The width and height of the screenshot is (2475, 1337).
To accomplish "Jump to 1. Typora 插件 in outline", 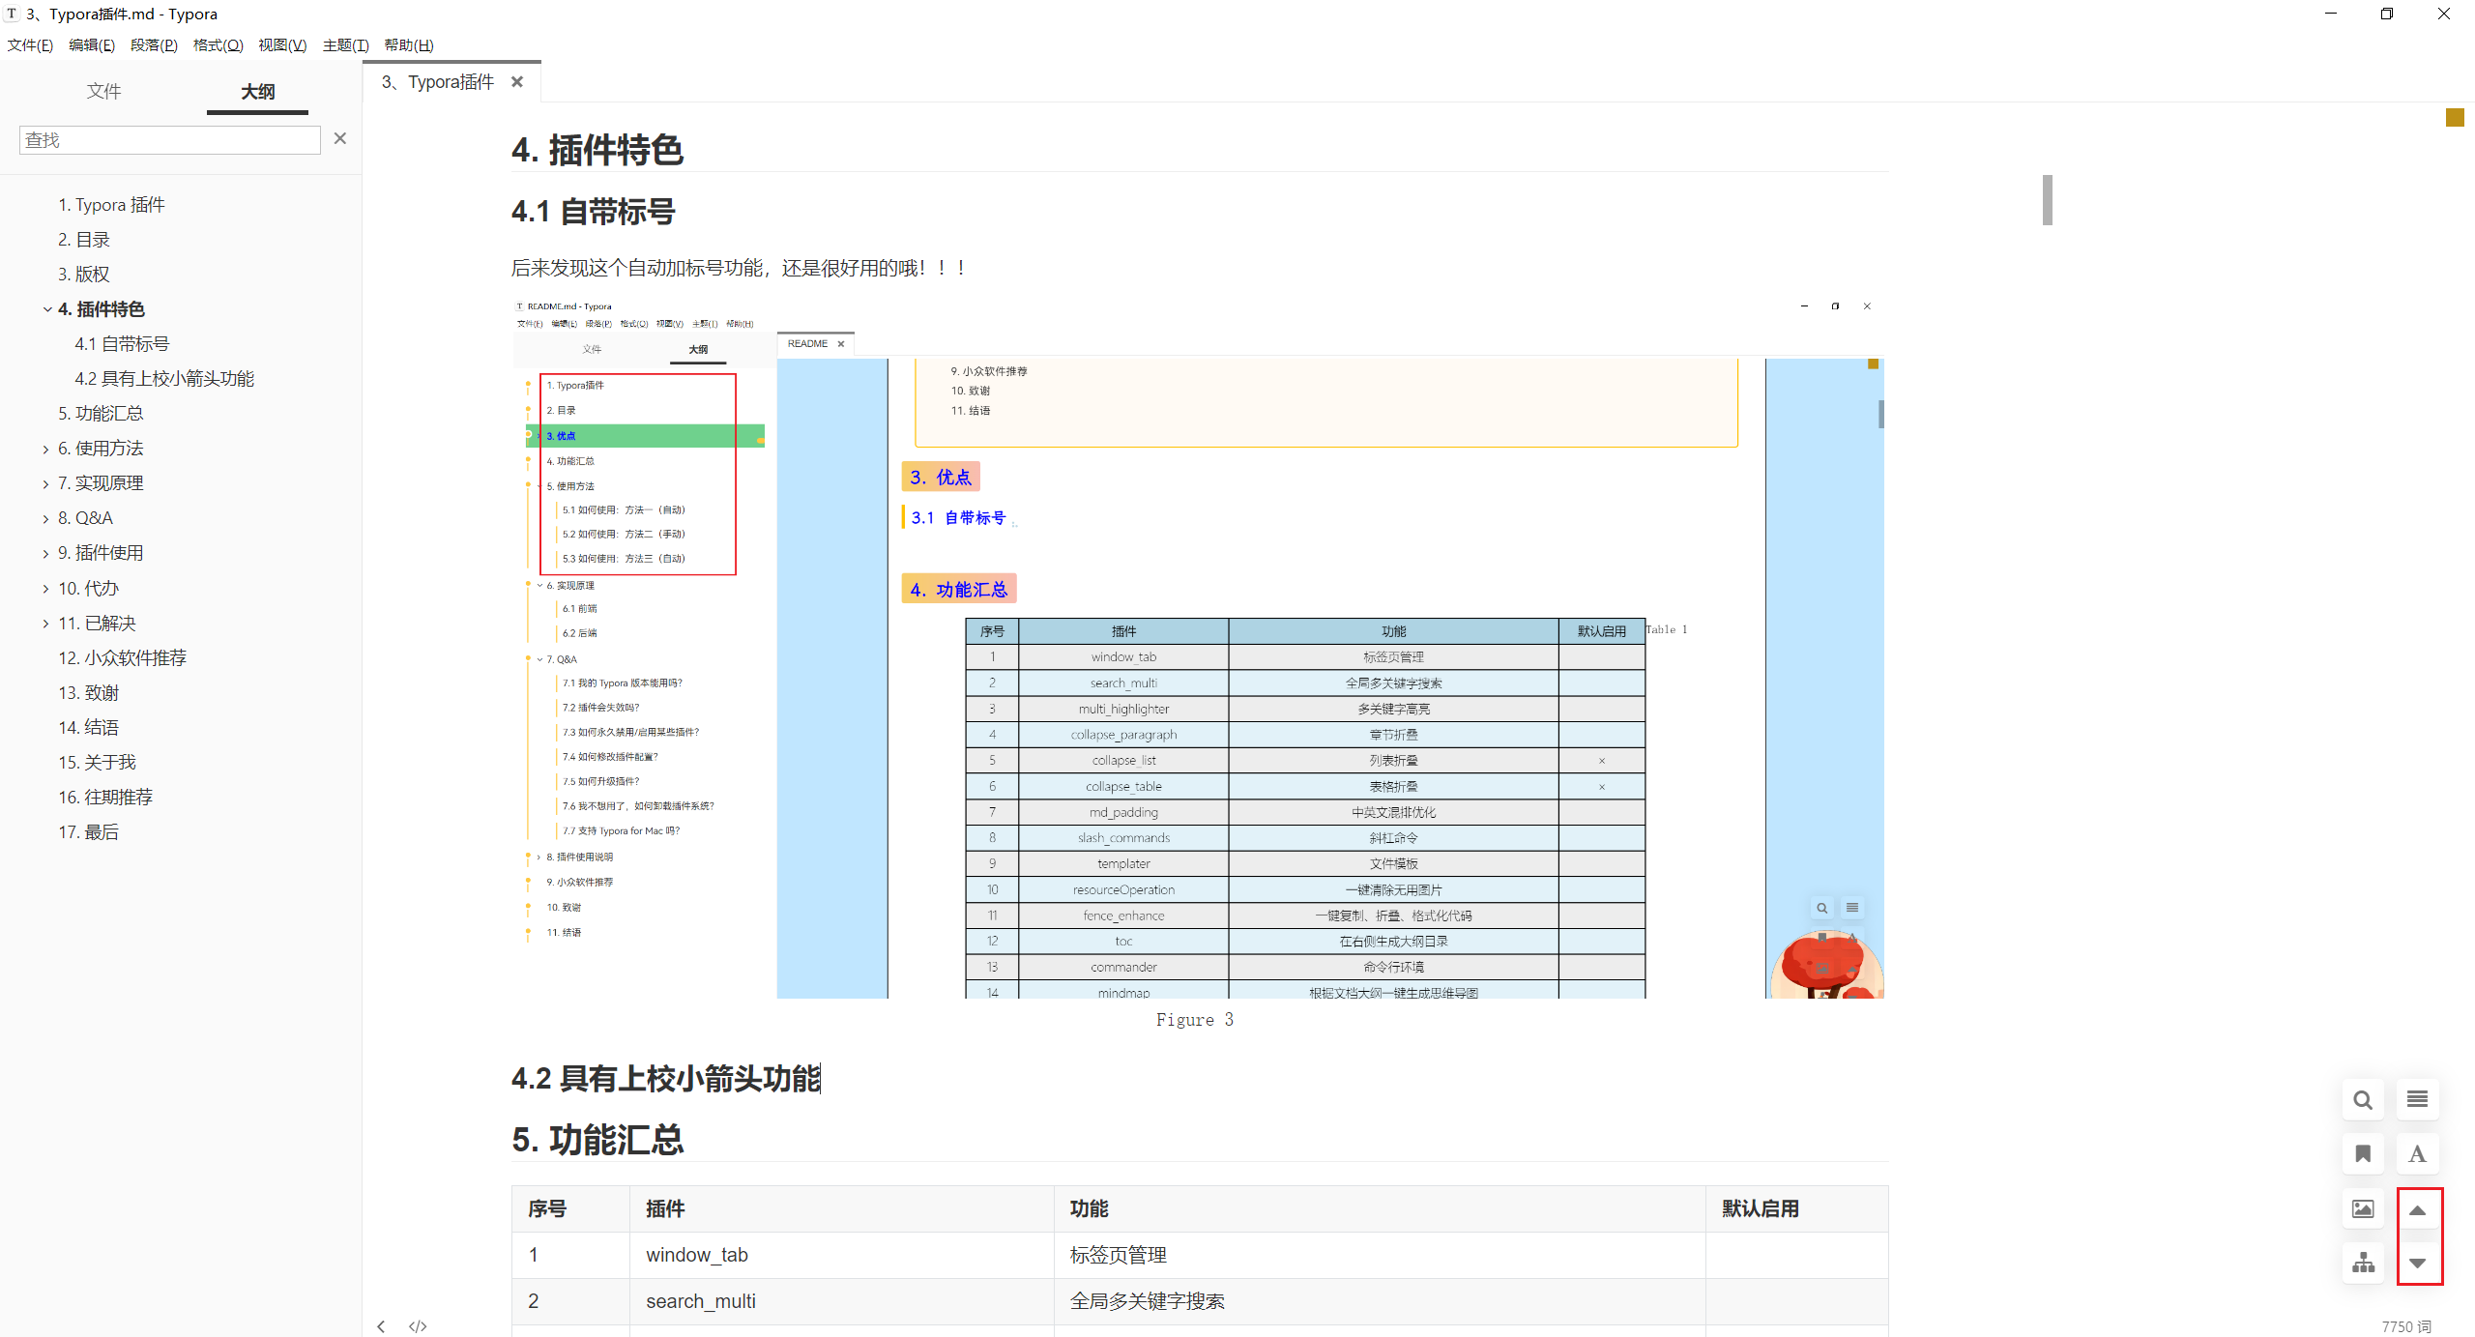I will (x=111, y=205).
